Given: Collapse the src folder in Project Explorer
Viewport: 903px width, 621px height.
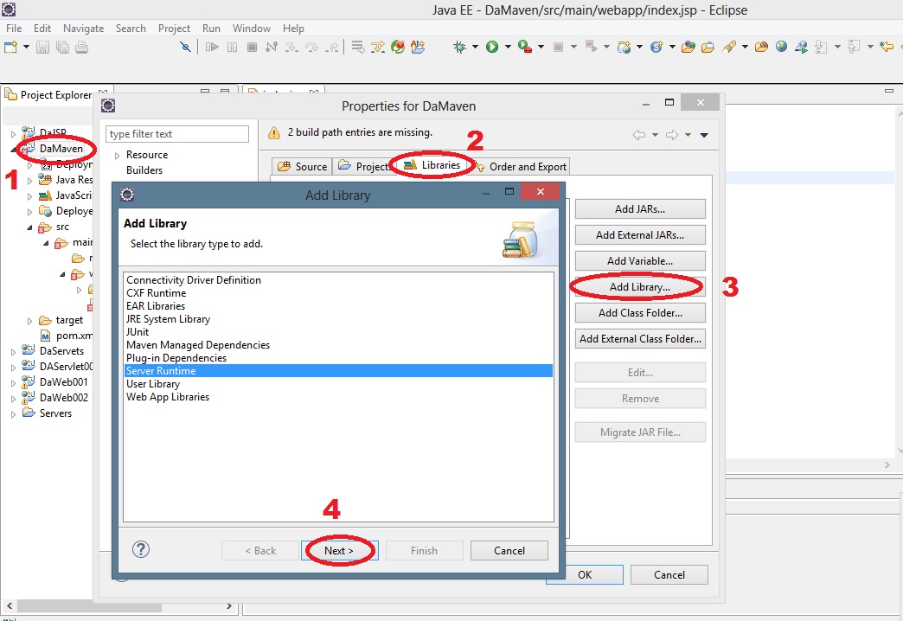Looking at the screenshot, I should click(x=29, y=227).
